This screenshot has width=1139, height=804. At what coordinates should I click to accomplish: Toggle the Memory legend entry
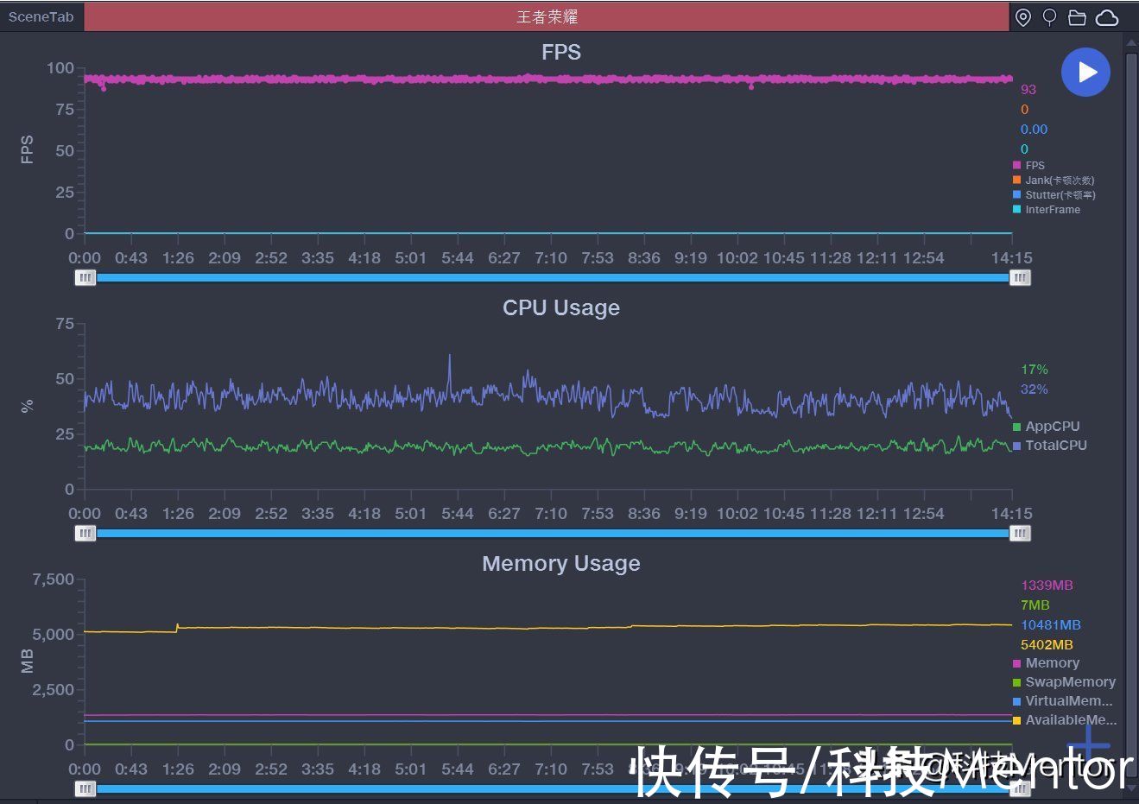point(1046,662)
